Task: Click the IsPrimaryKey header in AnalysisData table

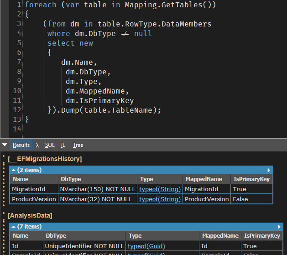Action: [262, 236]
